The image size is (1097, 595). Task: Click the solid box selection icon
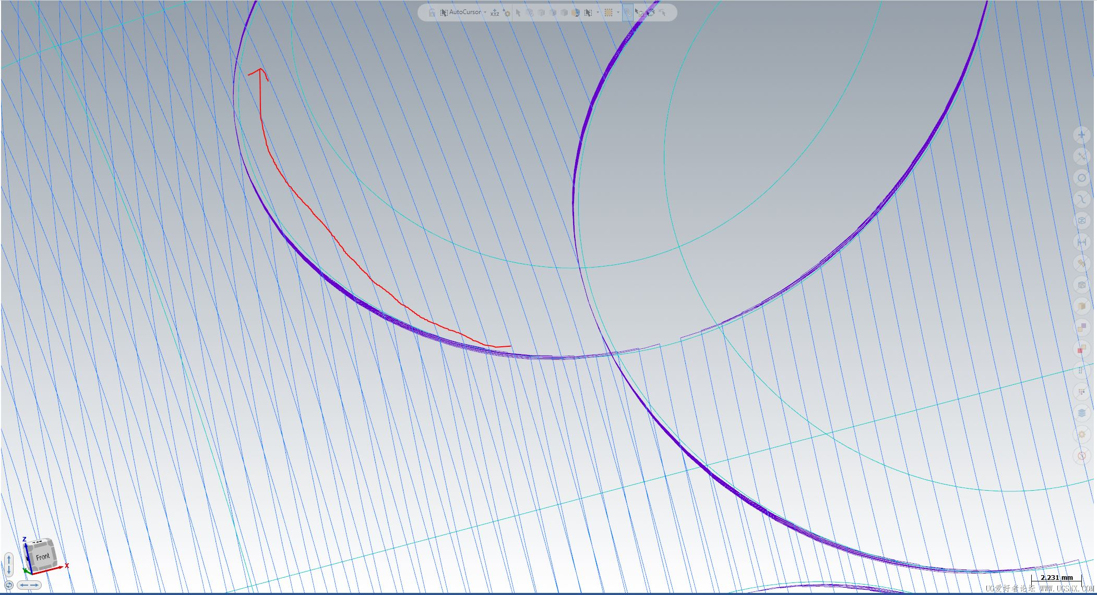click(x=564, y=13)
